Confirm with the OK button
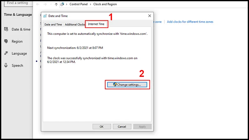The height and width of the screenshot is (140, 249). pyautogui.click(x=102, y=127)
